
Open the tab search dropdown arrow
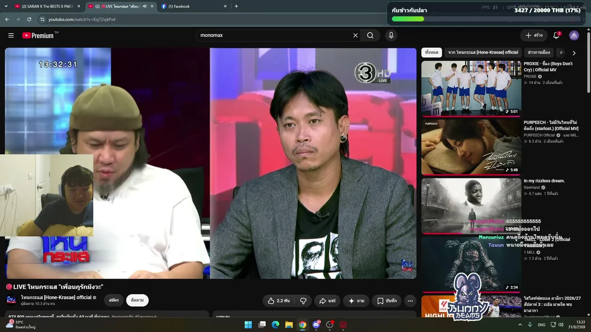[6, 6]
